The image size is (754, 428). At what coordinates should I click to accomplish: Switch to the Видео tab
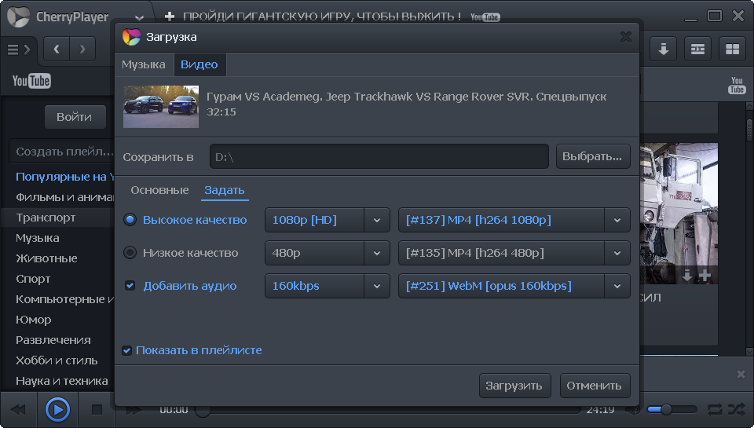pyautogui.click(x=199, y=64)
